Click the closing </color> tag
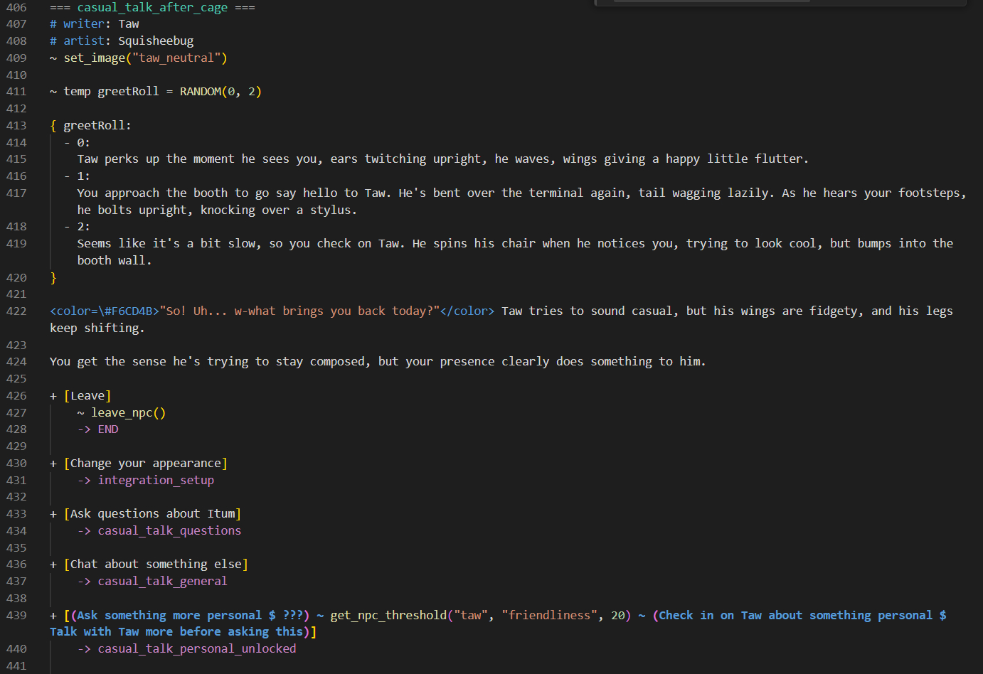This screenshot has width=983, height=674. (467, 311)
